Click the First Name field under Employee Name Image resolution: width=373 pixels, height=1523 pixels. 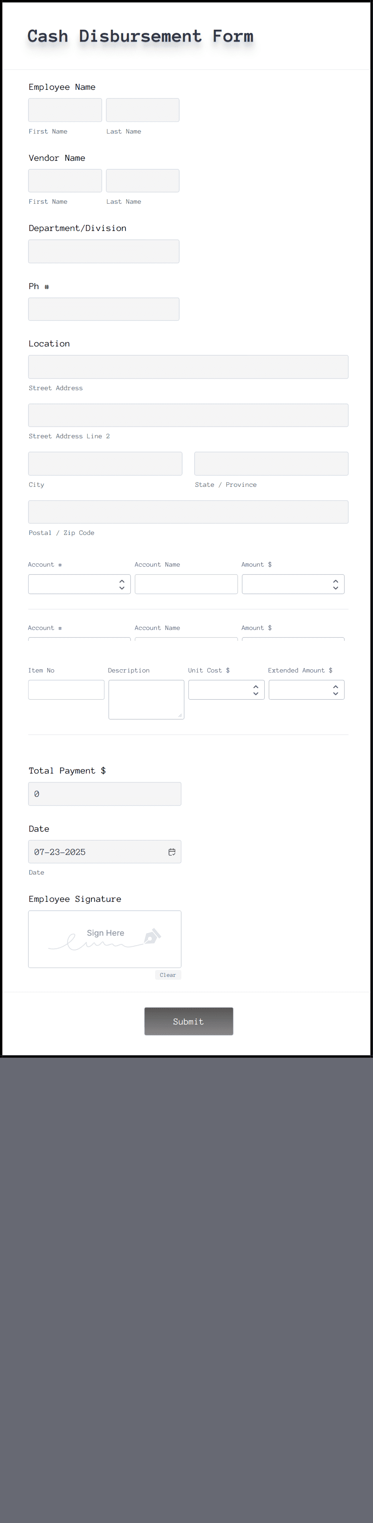(x=65, y=109)
